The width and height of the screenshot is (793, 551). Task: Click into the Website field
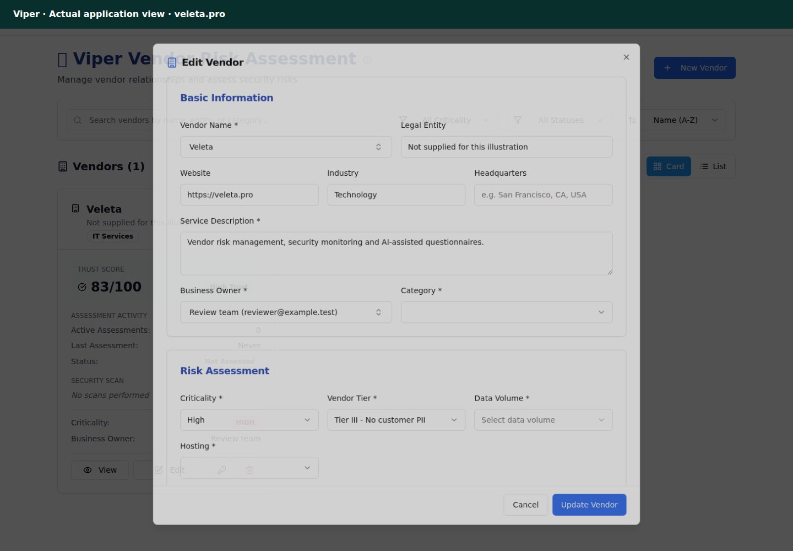249,195
